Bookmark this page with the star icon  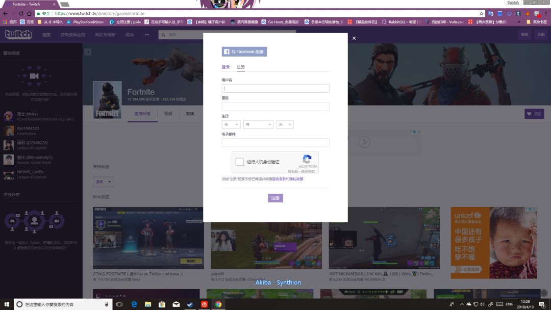click(482, 13)
